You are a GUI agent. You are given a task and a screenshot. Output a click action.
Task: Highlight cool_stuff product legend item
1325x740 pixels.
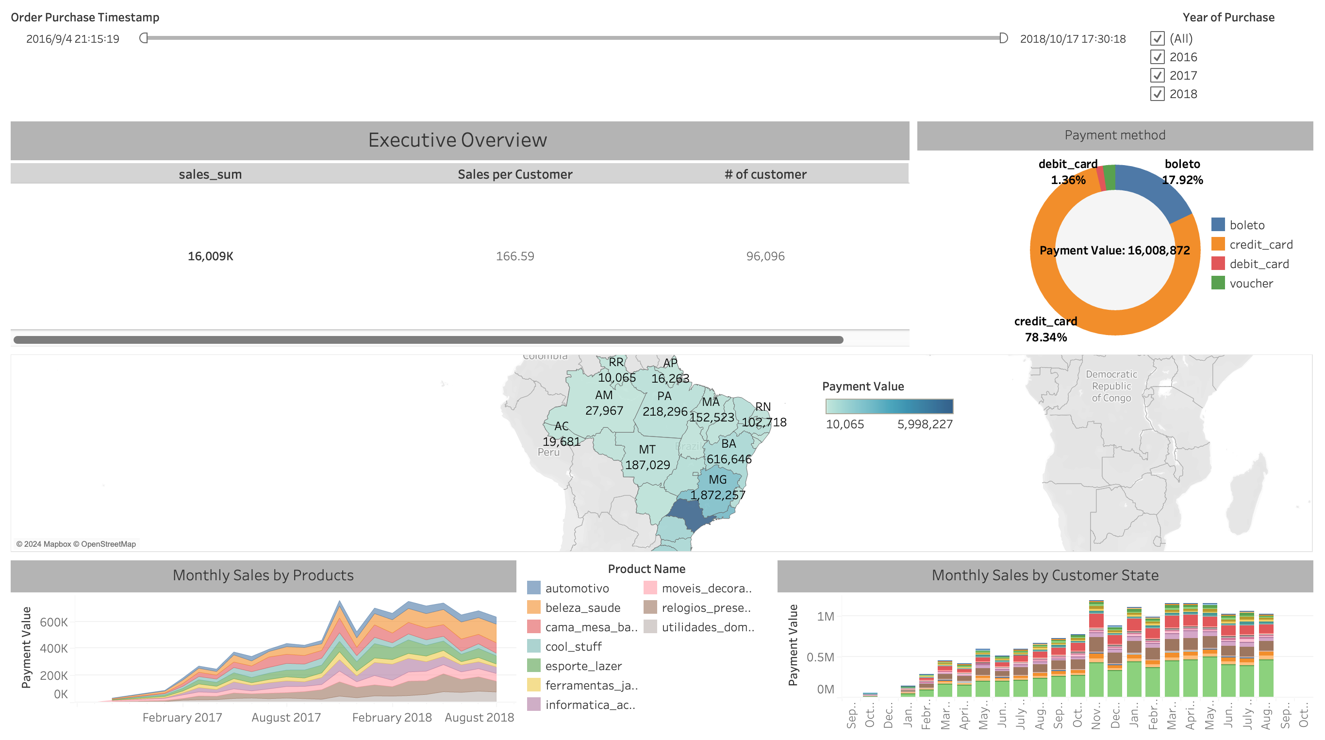tap(573, 646)
